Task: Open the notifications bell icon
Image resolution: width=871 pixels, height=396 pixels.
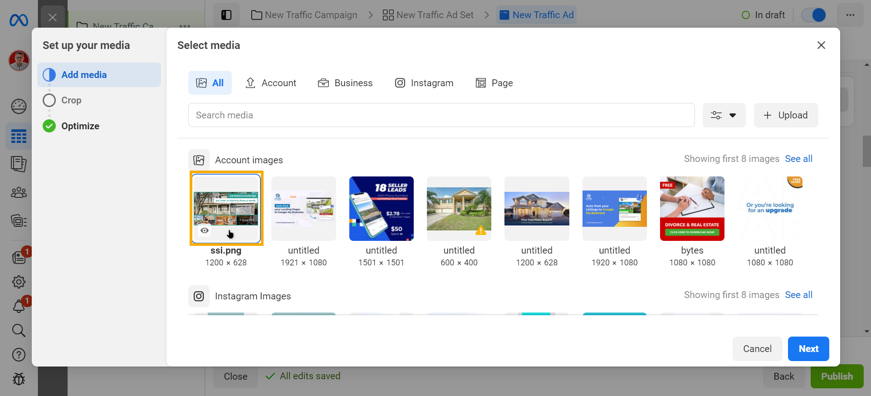Action: point(19,307)
